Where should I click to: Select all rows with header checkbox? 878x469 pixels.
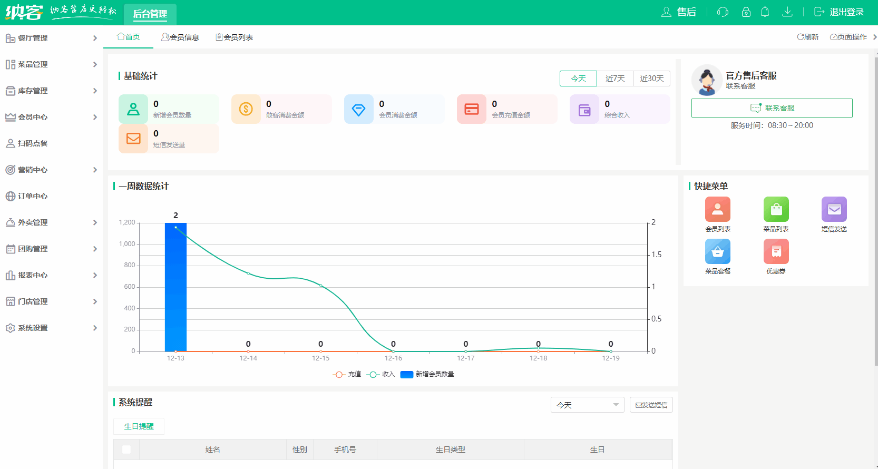tap(126, 450)
